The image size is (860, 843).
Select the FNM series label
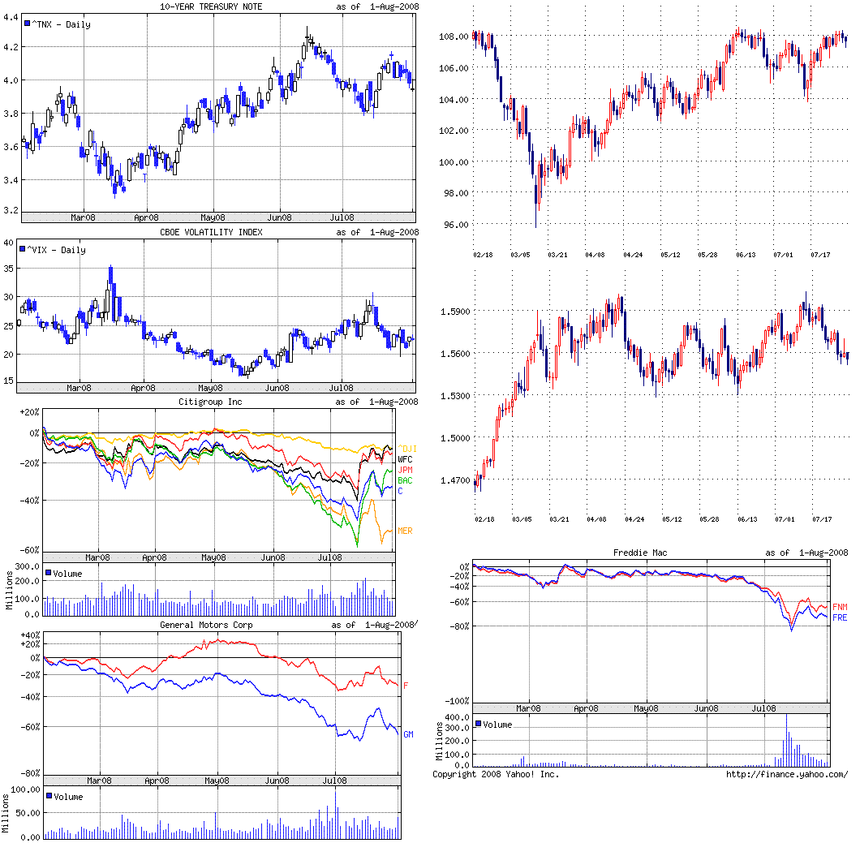[840, 606]
